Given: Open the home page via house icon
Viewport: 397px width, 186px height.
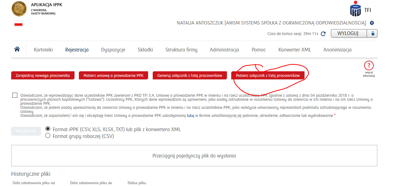Looking at the screenshot, I should (17, 49).
